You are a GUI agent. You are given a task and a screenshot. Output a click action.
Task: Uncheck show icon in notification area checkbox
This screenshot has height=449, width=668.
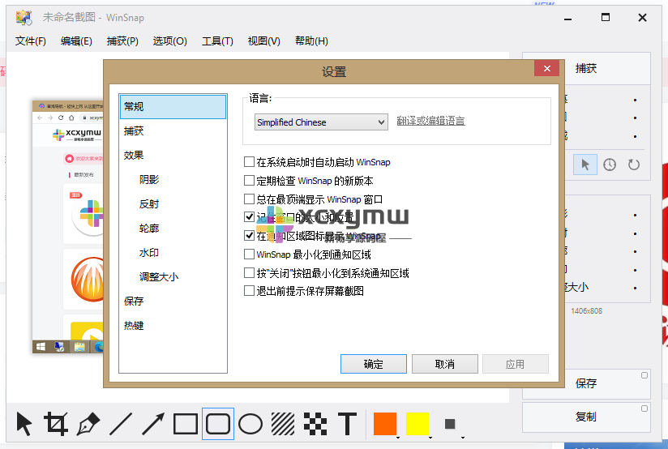tap(249, 236)
